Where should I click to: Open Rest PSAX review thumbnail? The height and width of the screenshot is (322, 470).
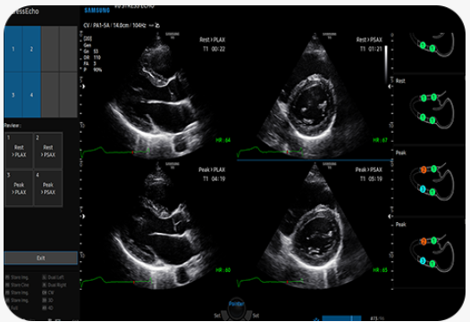click(48, 151)
